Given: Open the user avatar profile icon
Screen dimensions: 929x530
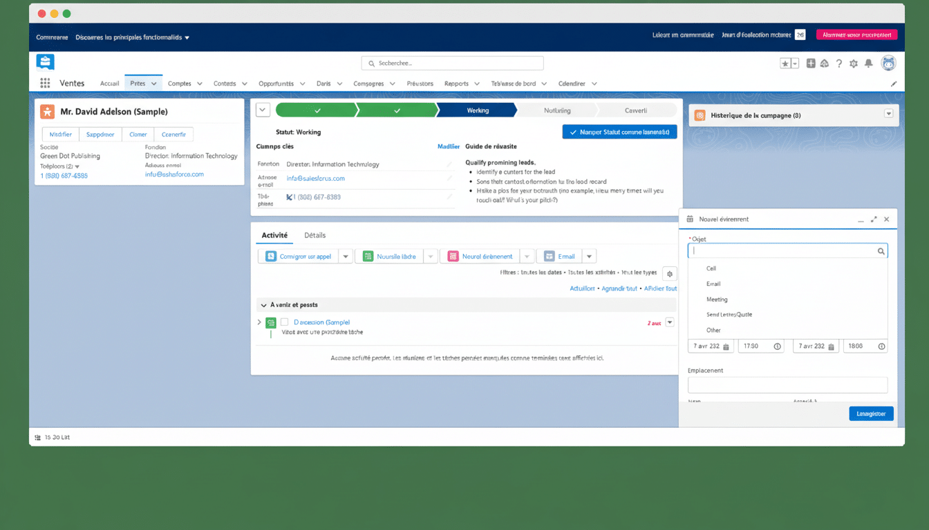Looking at the screenshot, I should [888, 63].
